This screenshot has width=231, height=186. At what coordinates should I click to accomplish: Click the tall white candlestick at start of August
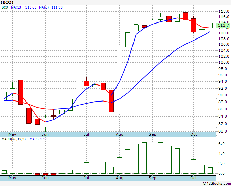click(119, 79)
